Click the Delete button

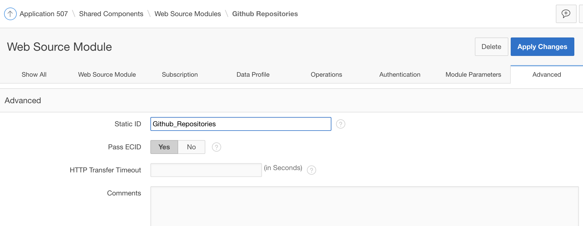pyautogui.click(x=491, y=47)
